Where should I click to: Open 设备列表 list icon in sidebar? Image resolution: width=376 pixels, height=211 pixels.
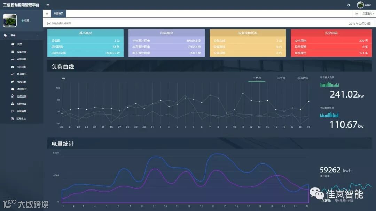click(13, 52)
